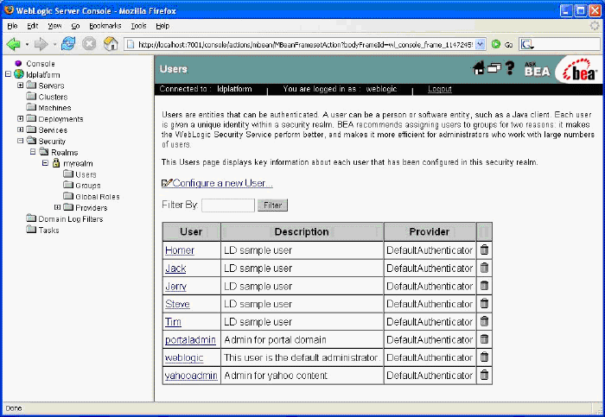Expand the Services tree node

tap(21, 130)
